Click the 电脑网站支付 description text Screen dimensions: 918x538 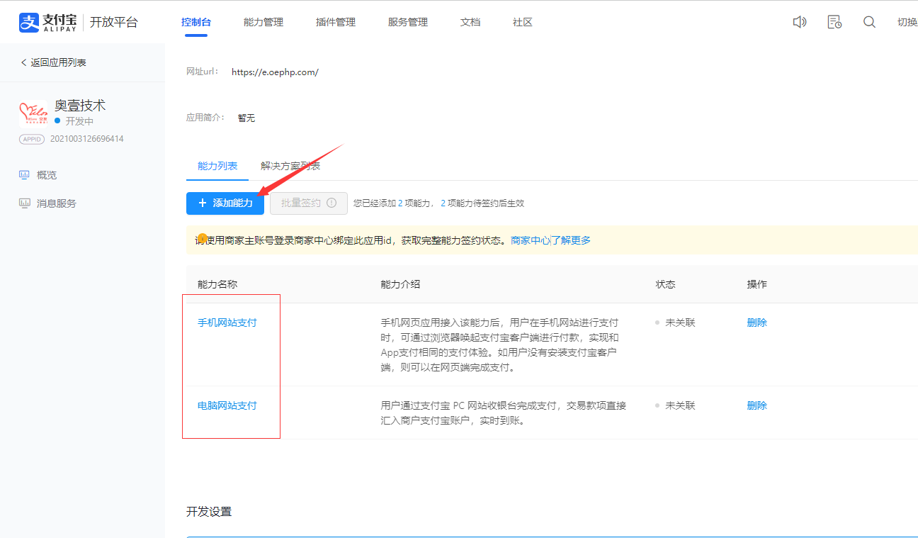point(504,413)
